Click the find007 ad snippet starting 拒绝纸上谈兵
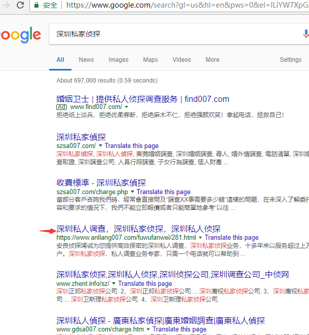The width and height of the screenshot is (309, 335). pyautogui.click(x=170, y=115)
